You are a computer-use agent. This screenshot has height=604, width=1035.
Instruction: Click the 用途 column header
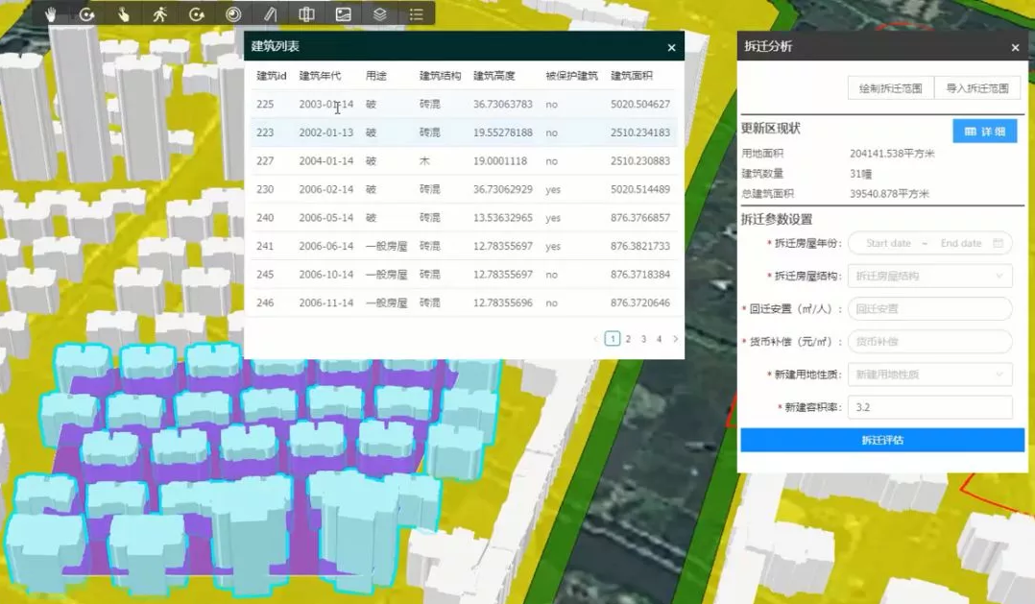[376, 76]
